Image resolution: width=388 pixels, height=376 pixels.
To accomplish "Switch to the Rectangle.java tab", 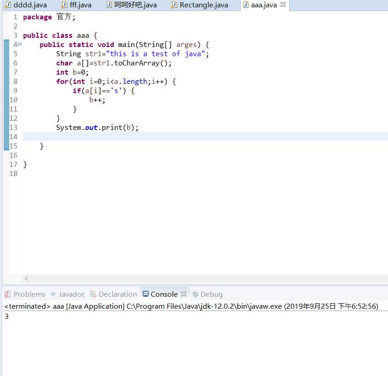I will pyautogui.click(x=199, y=5).
